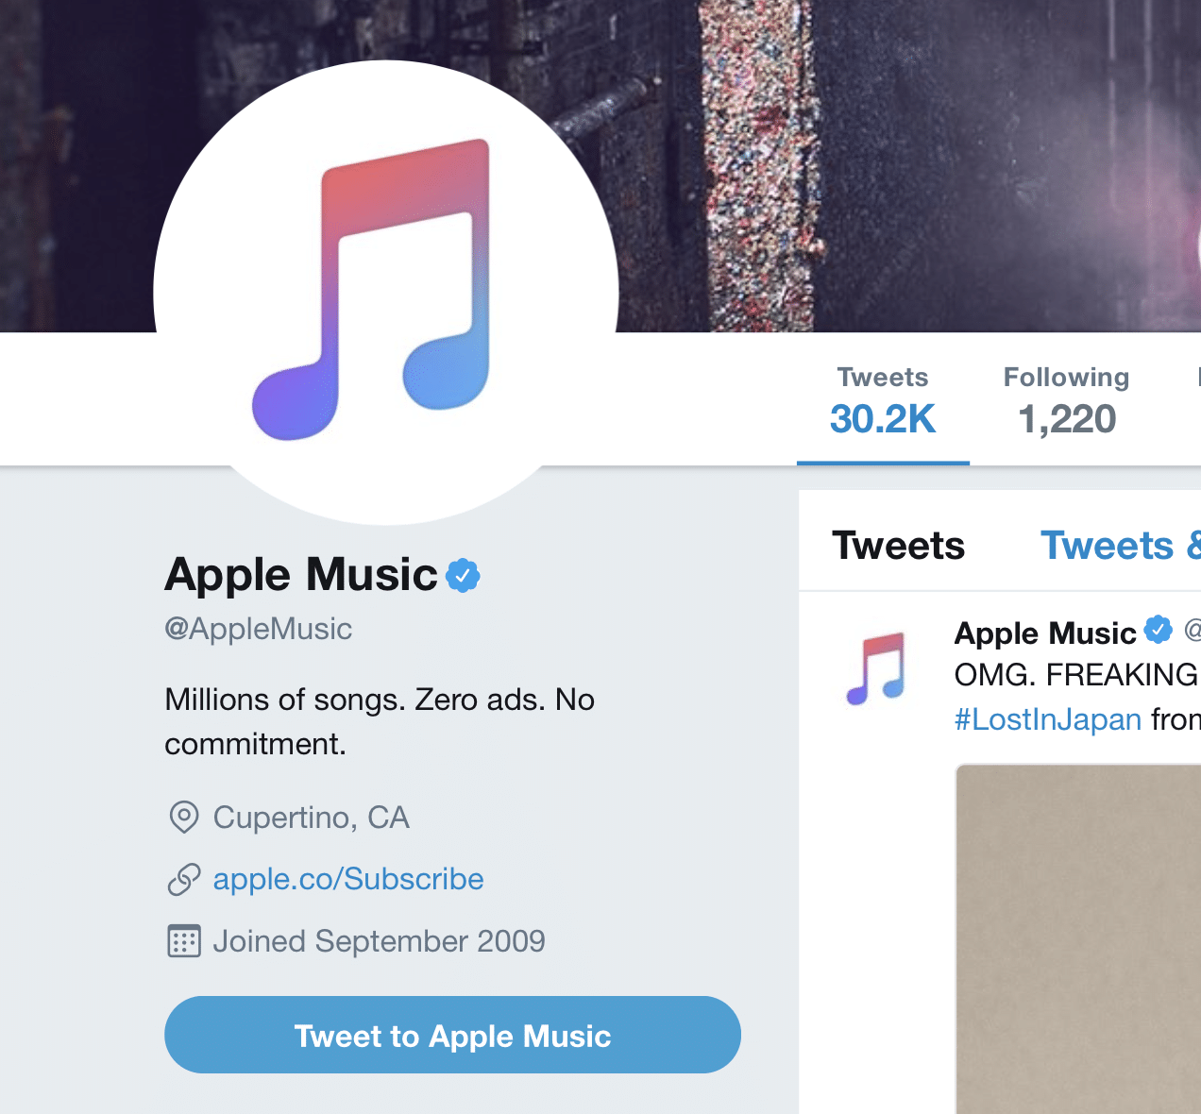Click the Apple Music author name in tweet
The height and width of the screenshot is (1114, 1201).
(1045, 633)
